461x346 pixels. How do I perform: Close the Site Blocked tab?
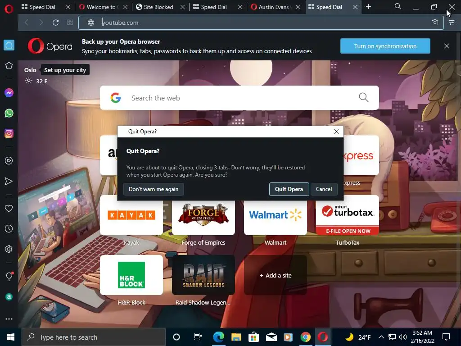pyautogui.click(x=183, y=7)
